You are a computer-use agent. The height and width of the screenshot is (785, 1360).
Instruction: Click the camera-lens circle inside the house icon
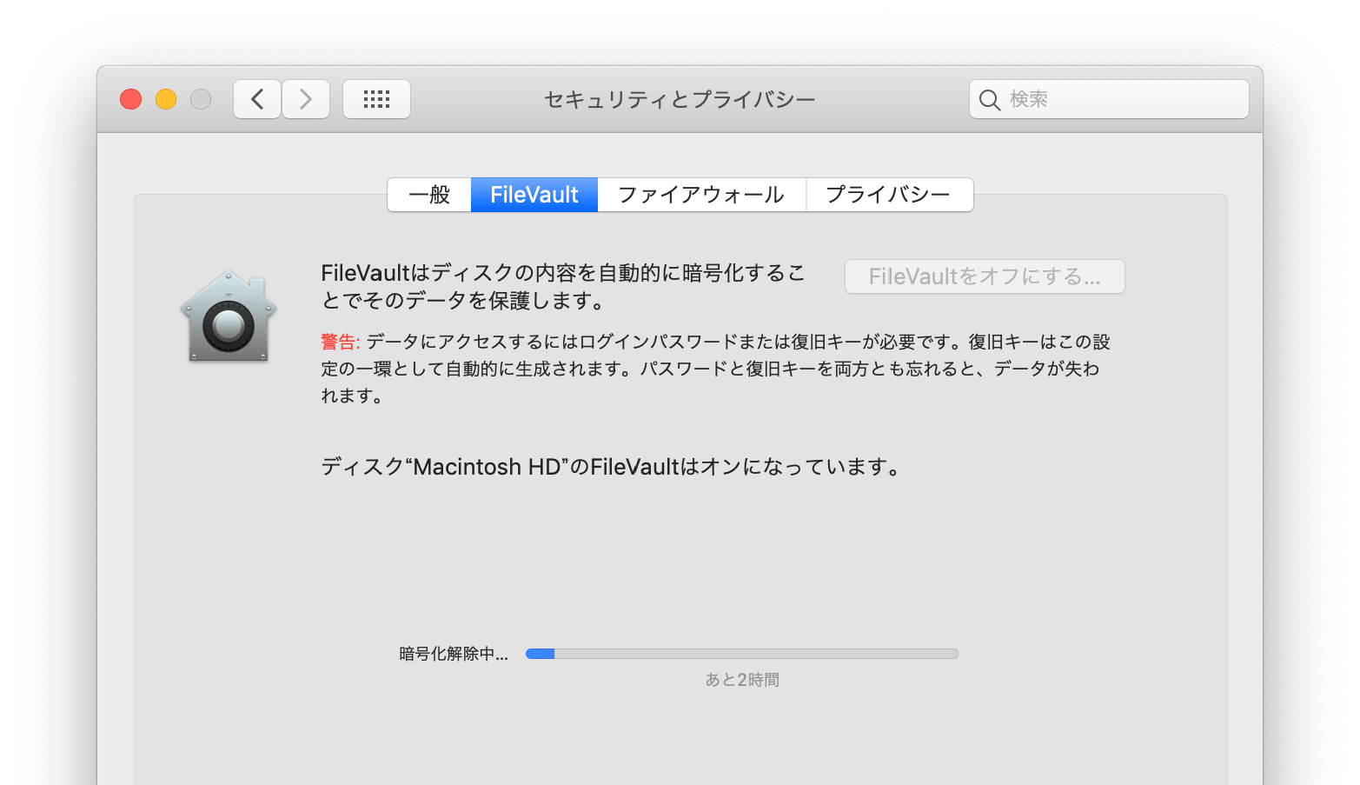(229, 324)
